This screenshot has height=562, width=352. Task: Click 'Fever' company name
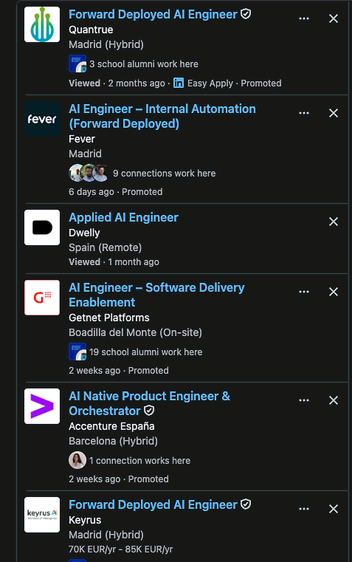(x=82, y=139)
